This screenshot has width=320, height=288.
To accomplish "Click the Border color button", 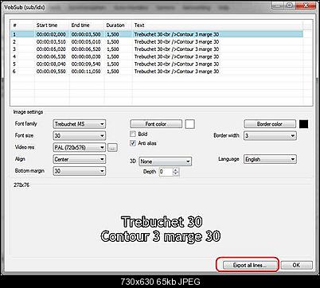I will tap(270, 124).
